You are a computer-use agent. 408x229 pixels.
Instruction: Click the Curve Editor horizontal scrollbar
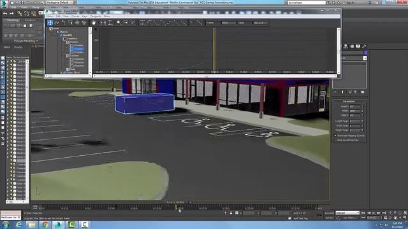point(214,76)
